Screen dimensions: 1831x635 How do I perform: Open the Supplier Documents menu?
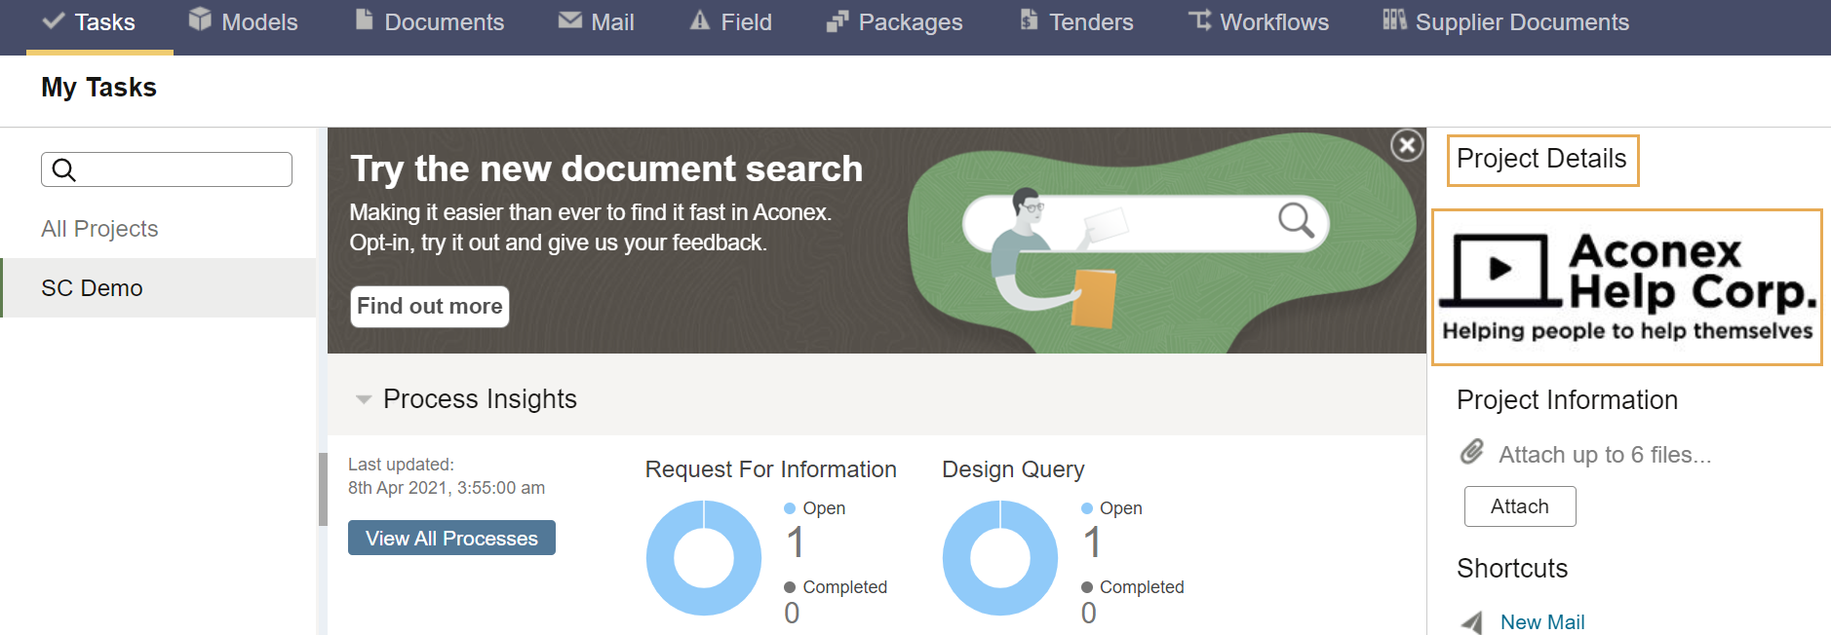tap(1506, 22)
